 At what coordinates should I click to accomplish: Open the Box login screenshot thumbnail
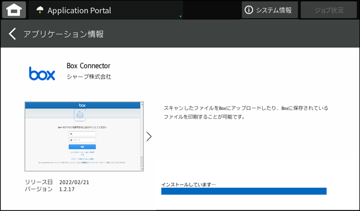pyautogui.click(x=84, y=137)
